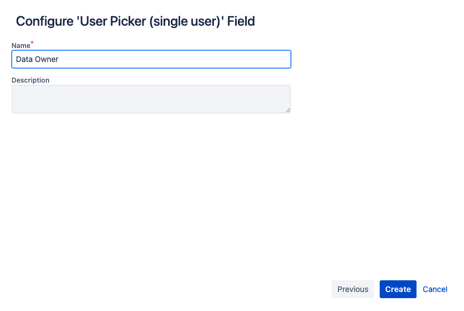Click the Description field label

pos(30,80)
